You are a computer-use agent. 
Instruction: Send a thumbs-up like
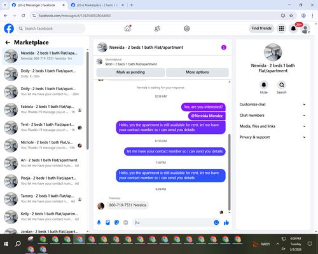(x=226, y=222)
